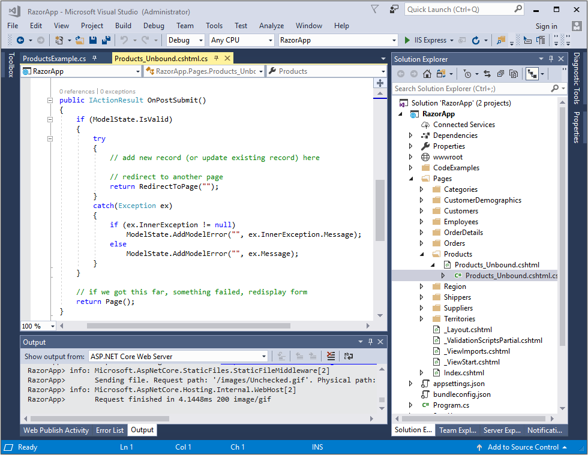Open the IIS Express dropdown arrow
Screen dimensions: 588x455
451,40
